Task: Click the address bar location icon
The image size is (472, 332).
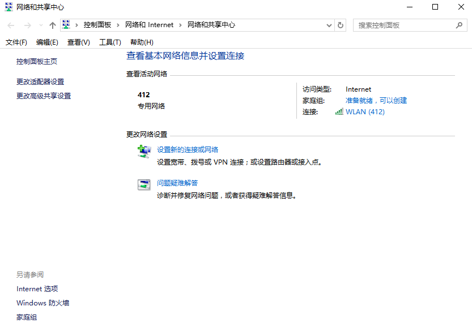Action: pos(66,25)
